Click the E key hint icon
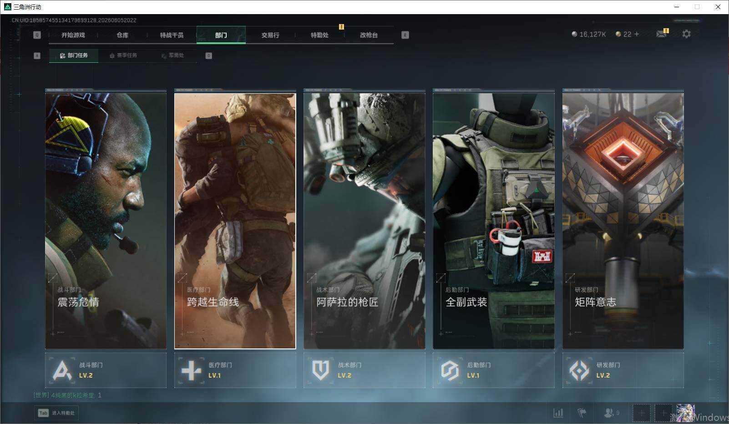This screenshot has height=424, width=729. pyautogui.click(x=405, y=35)
